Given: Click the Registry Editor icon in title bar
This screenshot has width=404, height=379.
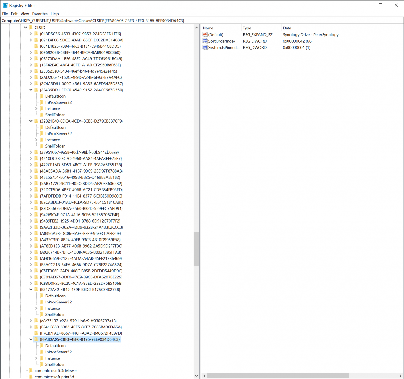Looking at the screenshot, I should click(x=5, y=5).
